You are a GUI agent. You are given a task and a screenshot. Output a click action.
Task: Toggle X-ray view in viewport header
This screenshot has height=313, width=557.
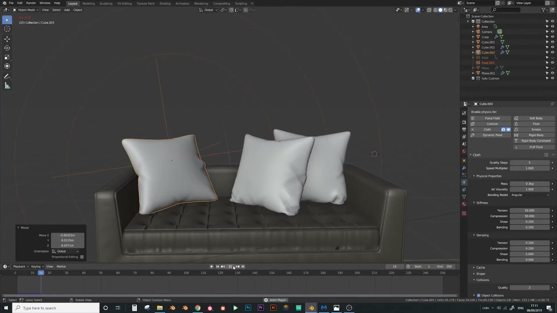429,10
